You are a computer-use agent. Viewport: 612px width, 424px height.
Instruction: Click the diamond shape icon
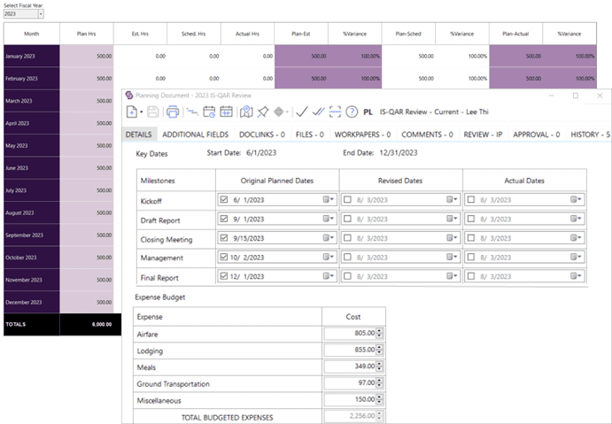(278, 112)
